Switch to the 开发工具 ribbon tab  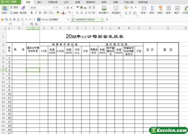(x=128, y=2)
